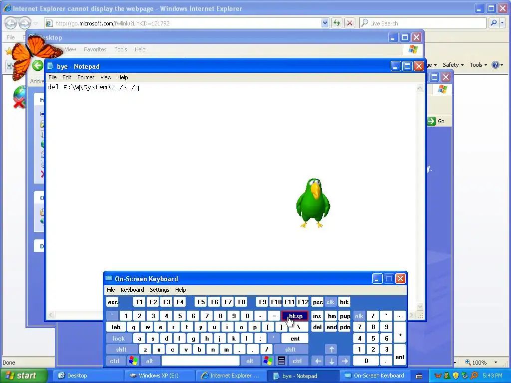Click the spacebar key
The width and height of the screenshot is (511, 383).
[x=201, y=361]
